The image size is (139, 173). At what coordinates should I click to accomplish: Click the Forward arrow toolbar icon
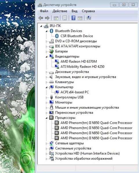click(x=47, y=18)
